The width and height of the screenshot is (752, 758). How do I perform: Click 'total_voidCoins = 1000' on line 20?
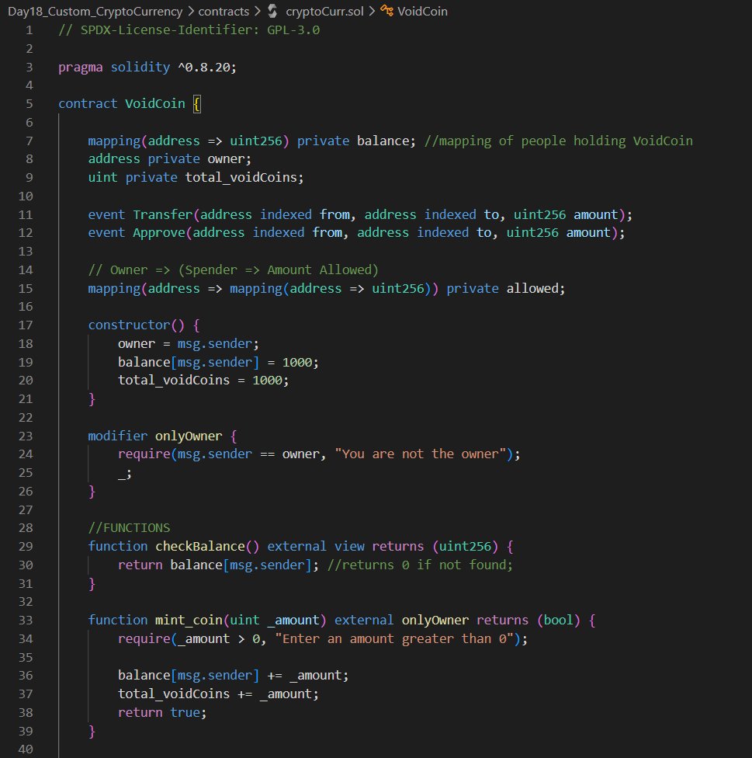(203, 381)
